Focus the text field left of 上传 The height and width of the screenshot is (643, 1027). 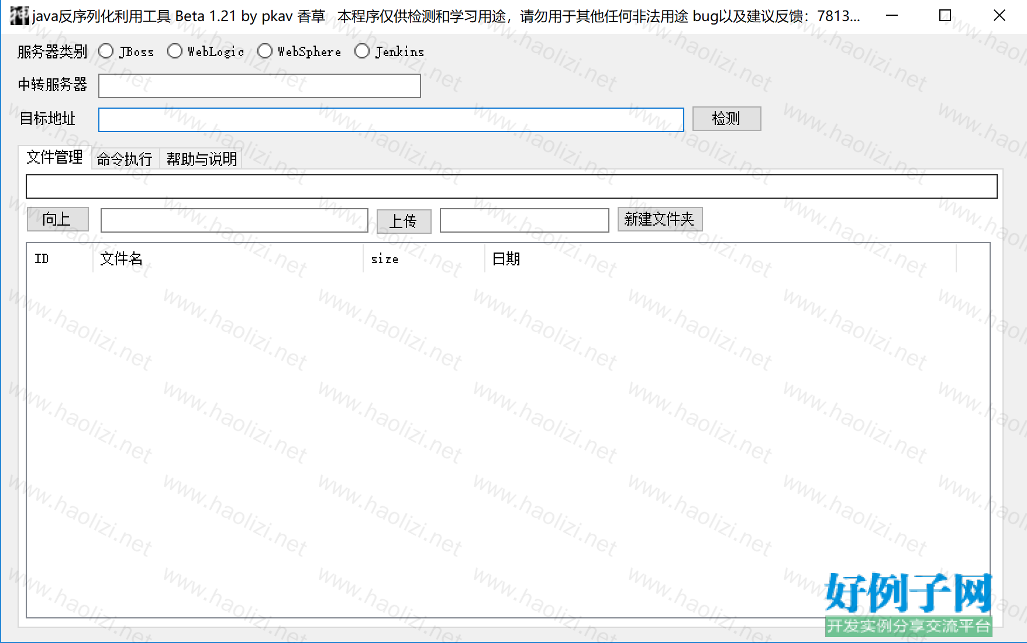click(234, 220)
